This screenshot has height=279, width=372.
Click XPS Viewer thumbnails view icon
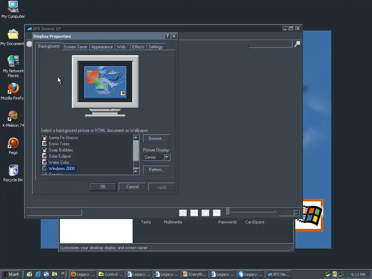coord(217,213)
